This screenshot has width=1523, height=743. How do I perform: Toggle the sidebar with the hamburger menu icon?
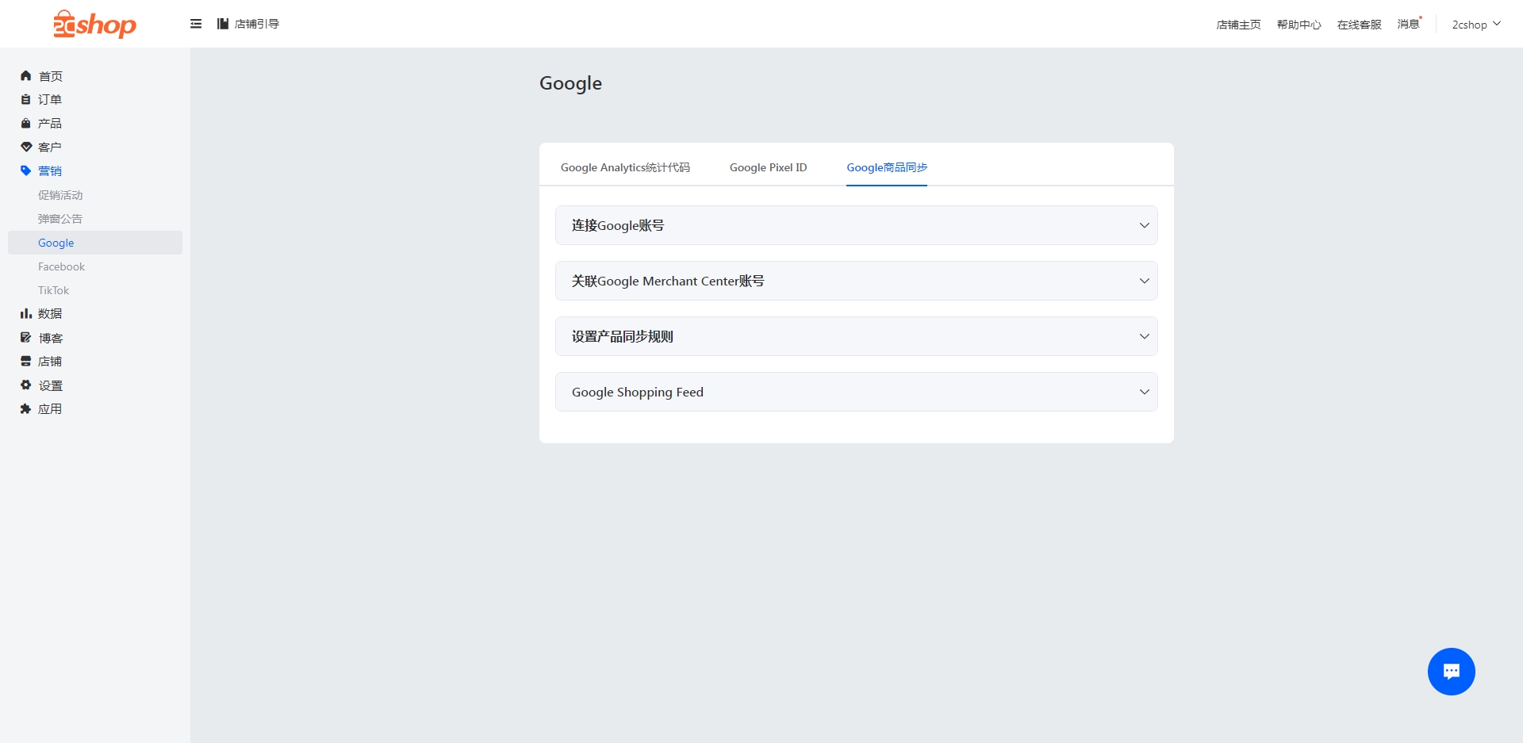click(196, 24)
